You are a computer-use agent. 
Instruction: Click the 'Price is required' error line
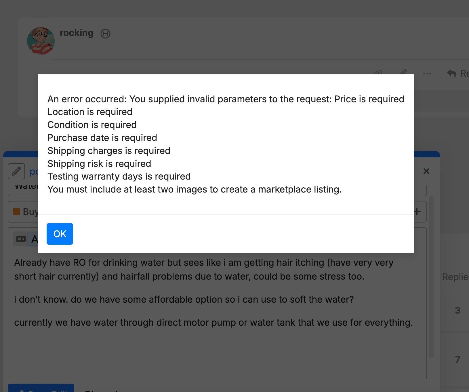tap(369, 99)
